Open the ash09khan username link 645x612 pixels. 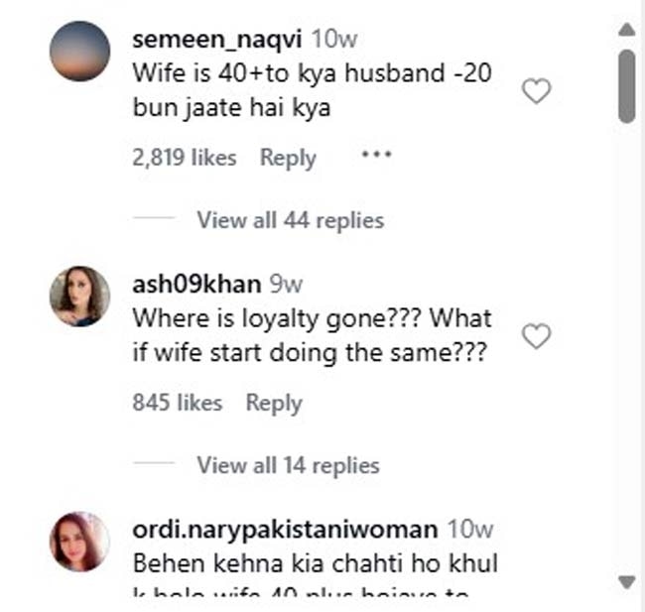(x=195, y=285)
